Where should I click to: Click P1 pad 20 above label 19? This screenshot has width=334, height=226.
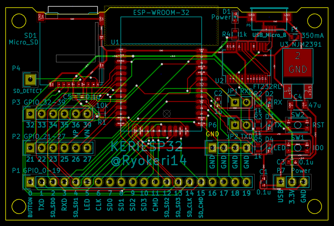pos(247,182)
